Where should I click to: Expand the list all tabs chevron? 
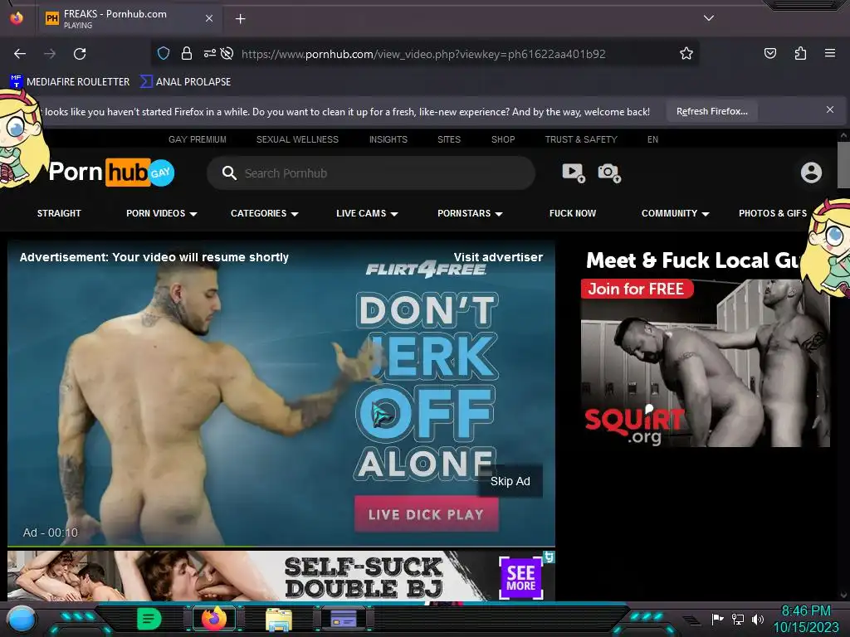[x=709, y=18]
